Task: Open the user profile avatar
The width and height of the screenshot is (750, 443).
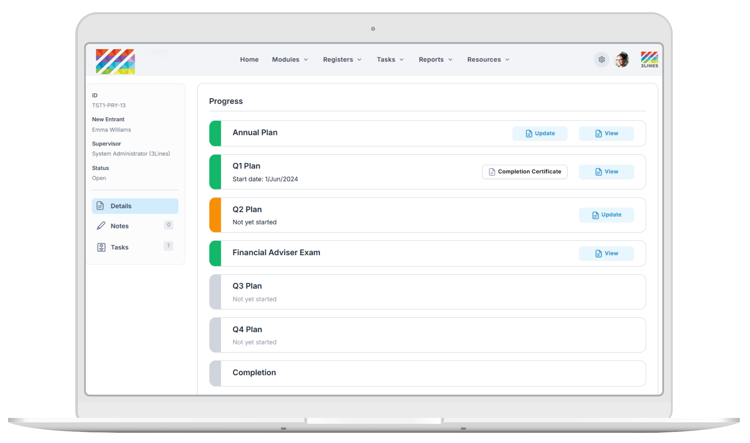Action: tap(622, 59)
